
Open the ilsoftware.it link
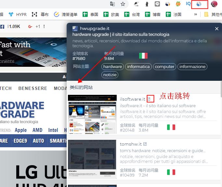(x=133, y=99)
